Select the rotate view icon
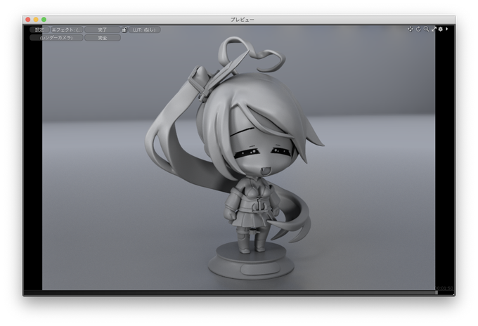478x326 pixels. [x=418, y=30]
